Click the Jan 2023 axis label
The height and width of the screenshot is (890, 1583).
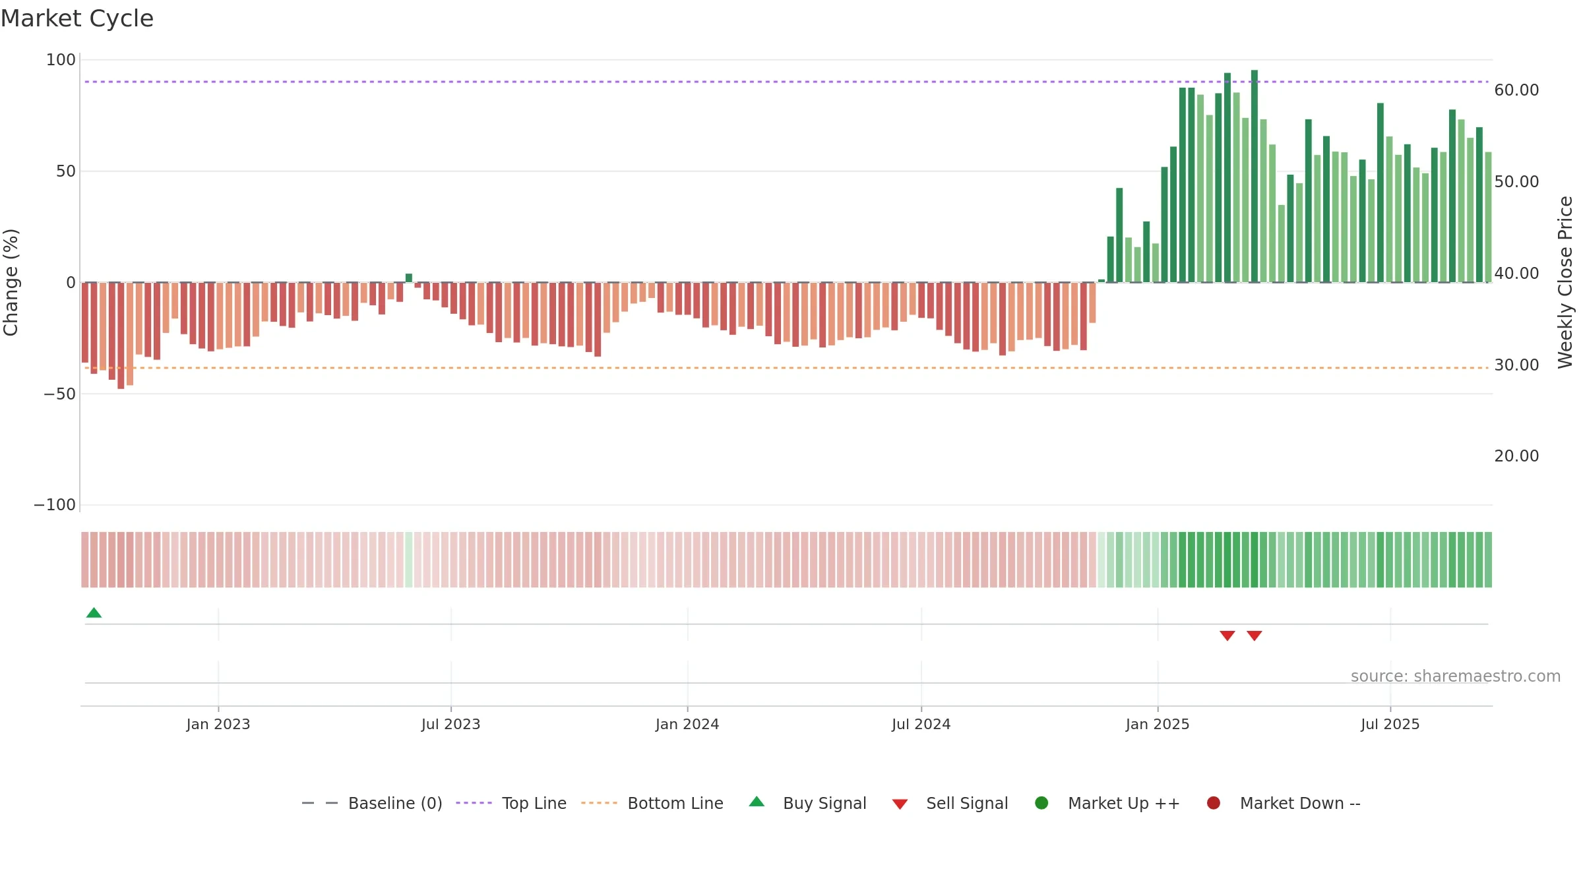click(x=218, y=725)
